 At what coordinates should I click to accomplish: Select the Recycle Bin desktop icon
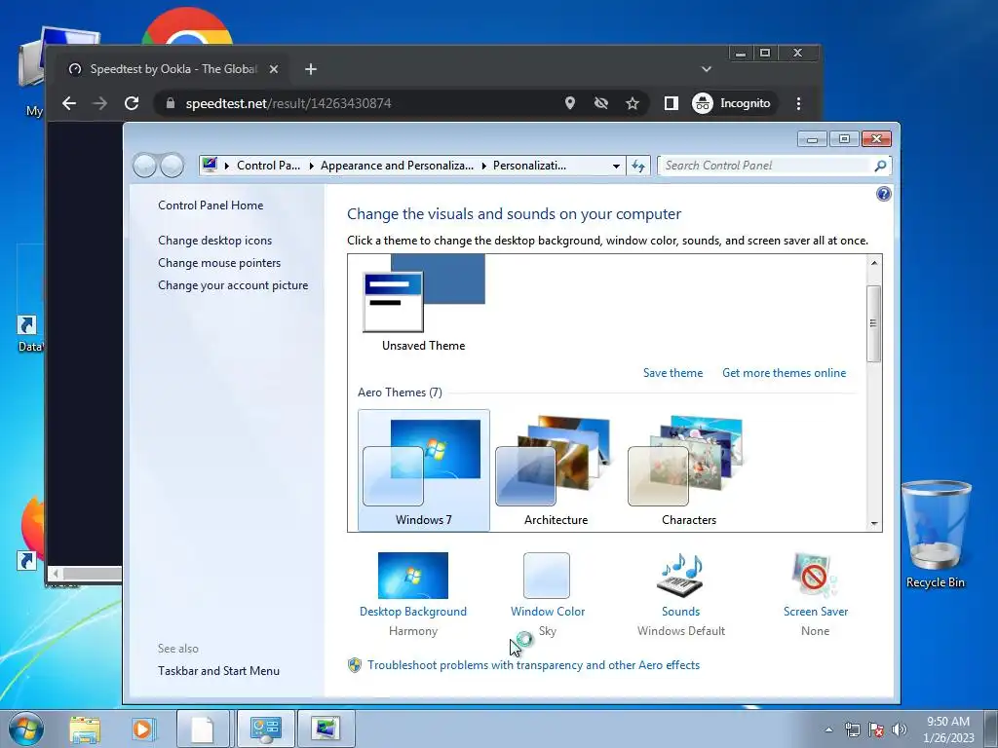tap(935, 535)
